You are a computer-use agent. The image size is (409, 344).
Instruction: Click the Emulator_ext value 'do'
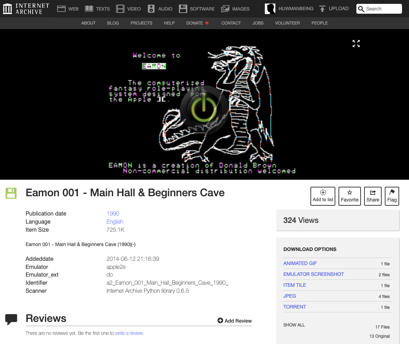click(x=109, y=275)
